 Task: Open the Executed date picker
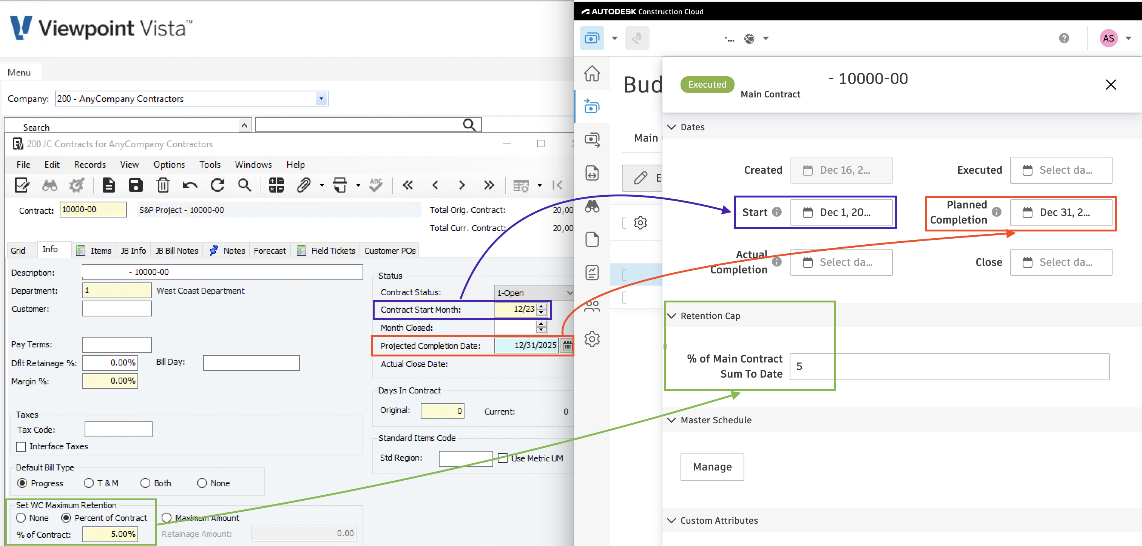[x=1061, y=170]
